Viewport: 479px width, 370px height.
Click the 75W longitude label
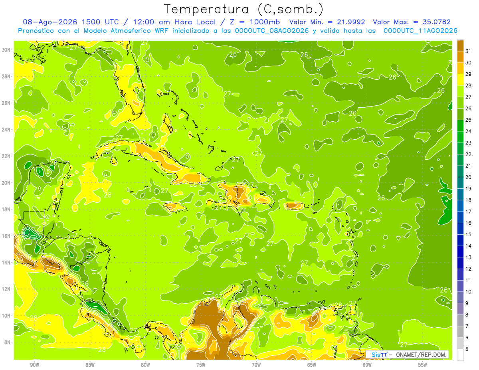tap(201, 364)
